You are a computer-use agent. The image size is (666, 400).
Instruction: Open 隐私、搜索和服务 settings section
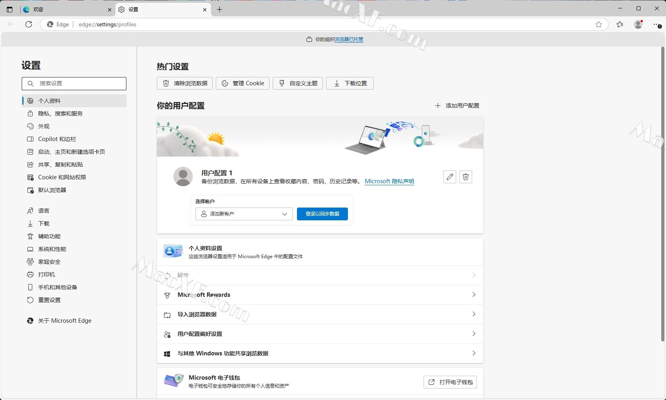point(74,114)
